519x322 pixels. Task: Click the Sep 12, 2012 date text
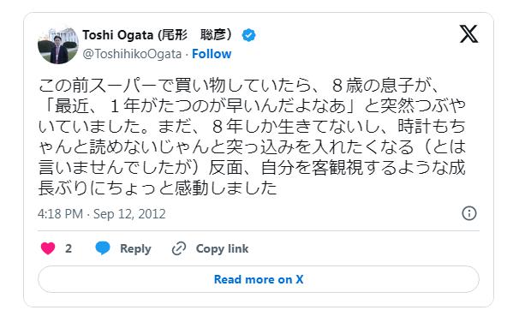pos(129,214)
